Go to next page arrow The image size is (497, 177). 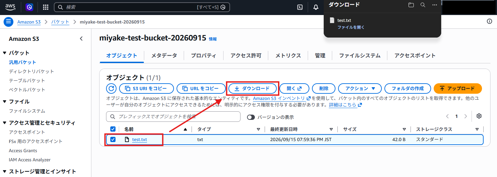[x=466, y=116]
